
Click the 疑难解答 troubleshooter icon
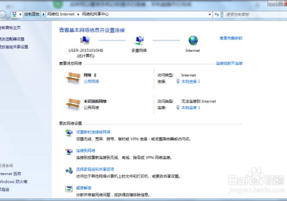point(69,189)
